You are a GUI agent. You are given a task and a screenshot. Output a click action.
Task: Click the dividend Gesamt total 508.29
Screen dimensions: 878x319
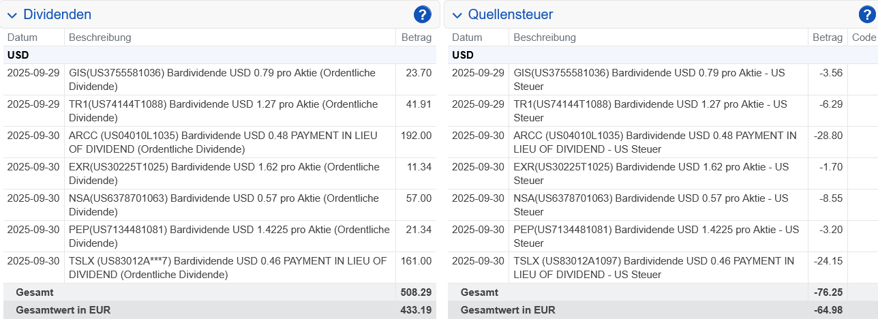(415, 292)
